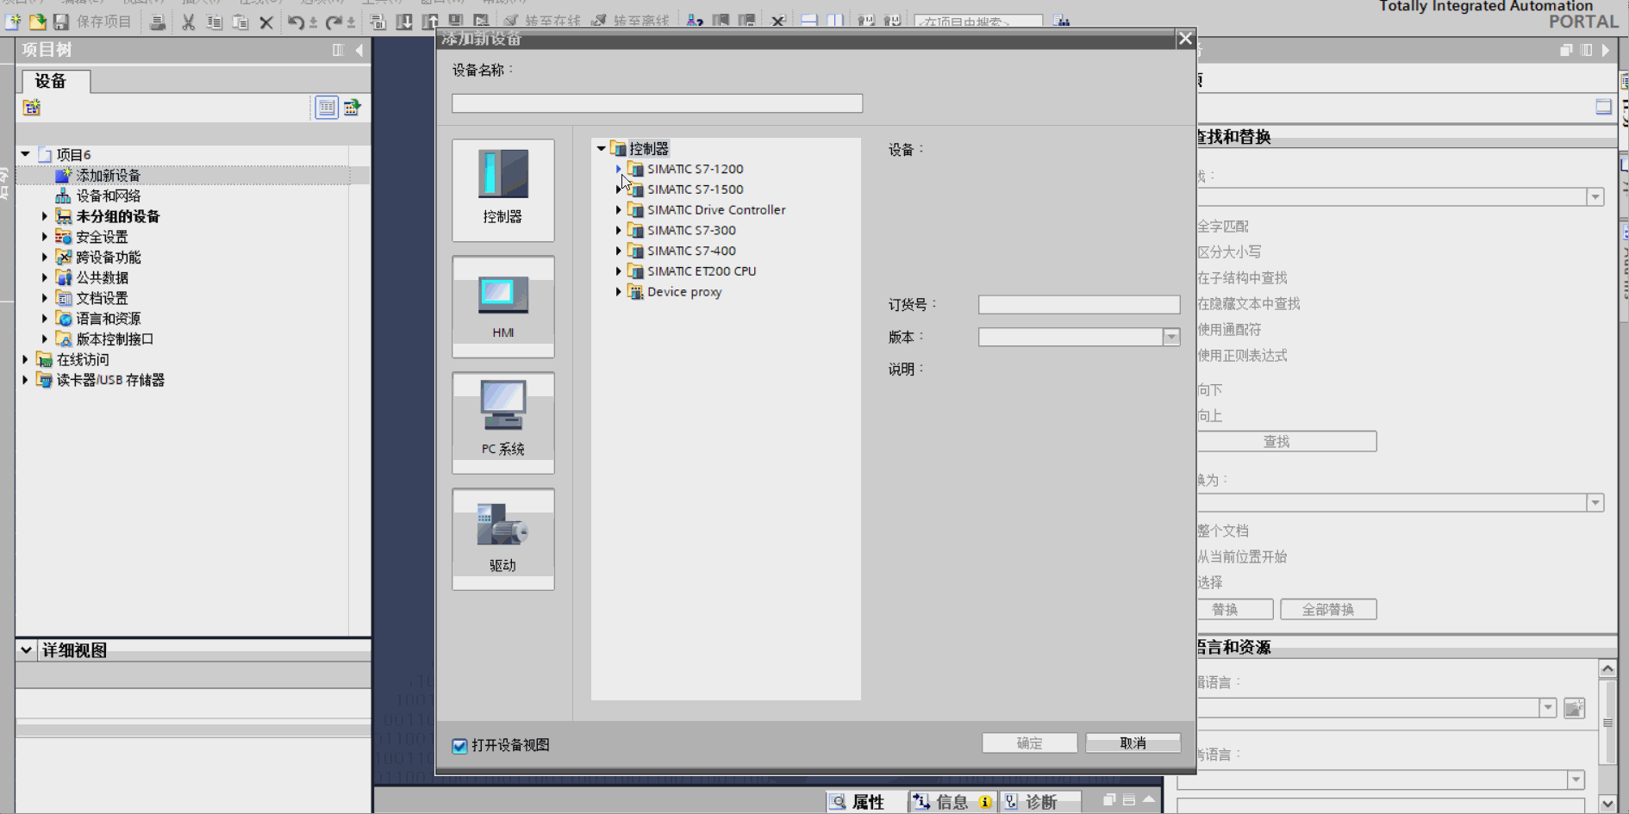Pick the 驱动 (Drive) device category
This screenshot has height=814, width=1629.
coord(502,538)
